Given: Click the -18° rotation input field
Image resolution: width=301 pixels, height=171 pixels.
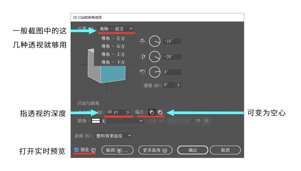Looking at the screenshot, I should point(172,41).
